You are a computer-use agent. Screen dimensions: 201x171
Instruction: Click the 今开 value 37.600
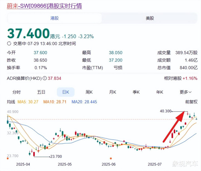(x=40, y=53)
